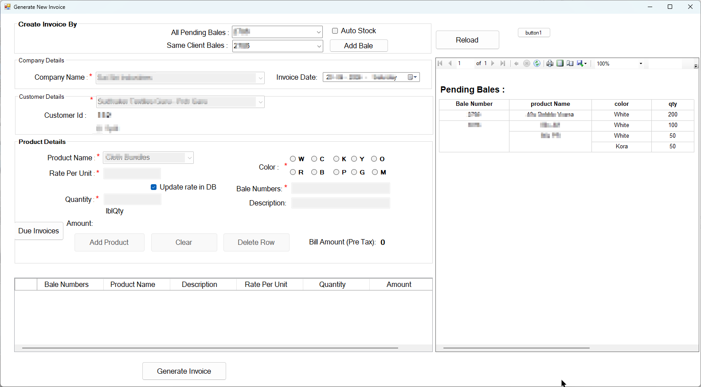Open the 100% zoom level dropdown
This screenshot has height=387, width=701.
641,63
